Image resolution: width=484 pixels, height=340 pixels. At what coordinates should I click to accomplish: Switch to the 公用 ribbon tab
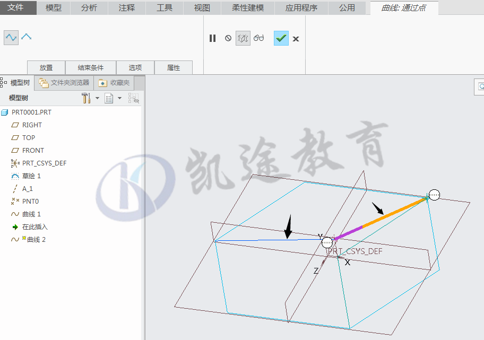coord(347,8)
